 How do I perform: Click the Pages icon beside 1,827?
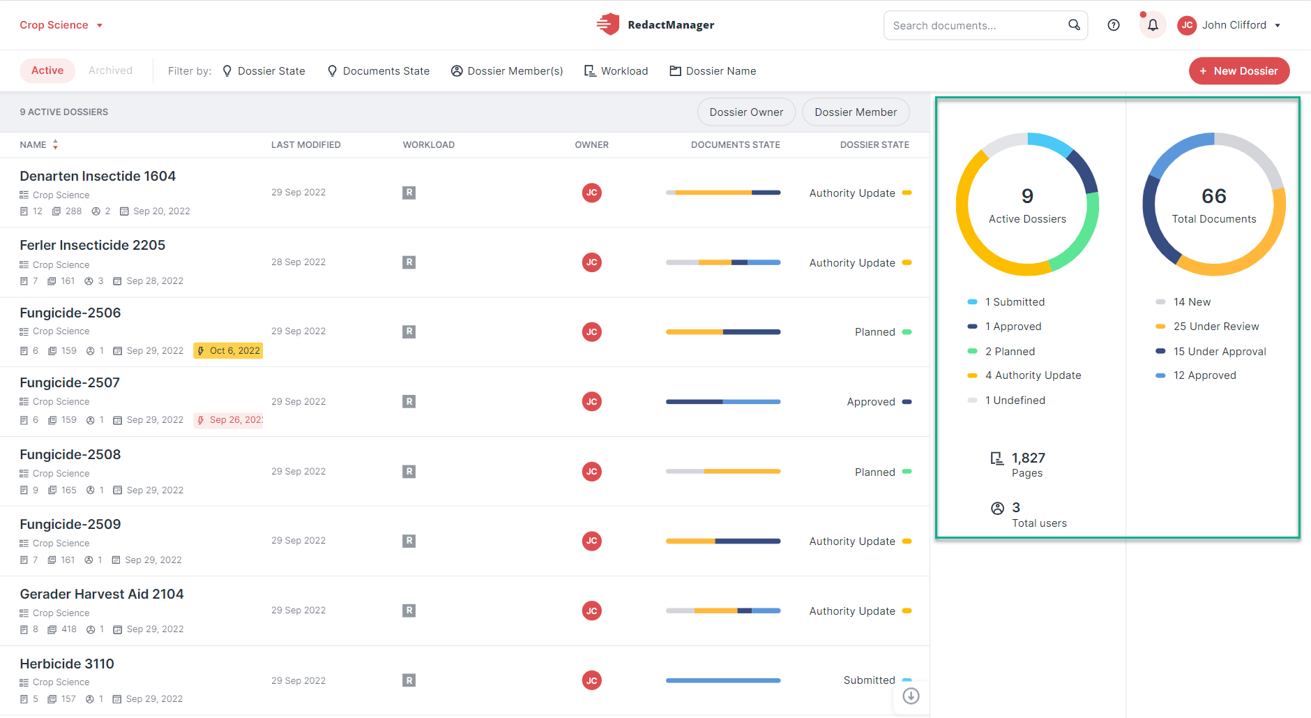[997, 458]
